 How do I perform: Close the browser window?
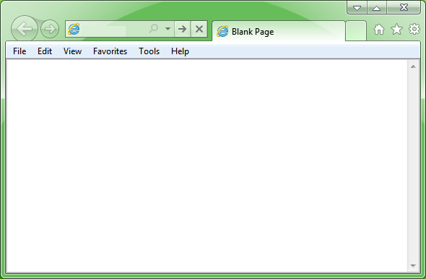click(x=404, y=7)
